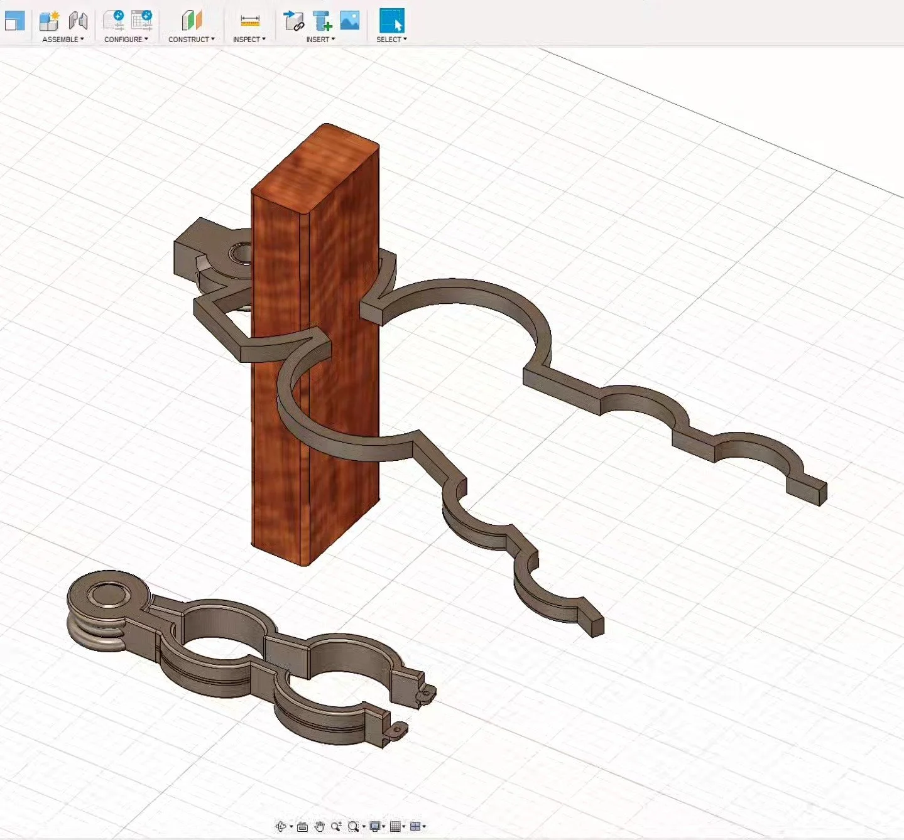Insert a Canvas image
Screen dimensions: 904x840
tap(349, 21)
